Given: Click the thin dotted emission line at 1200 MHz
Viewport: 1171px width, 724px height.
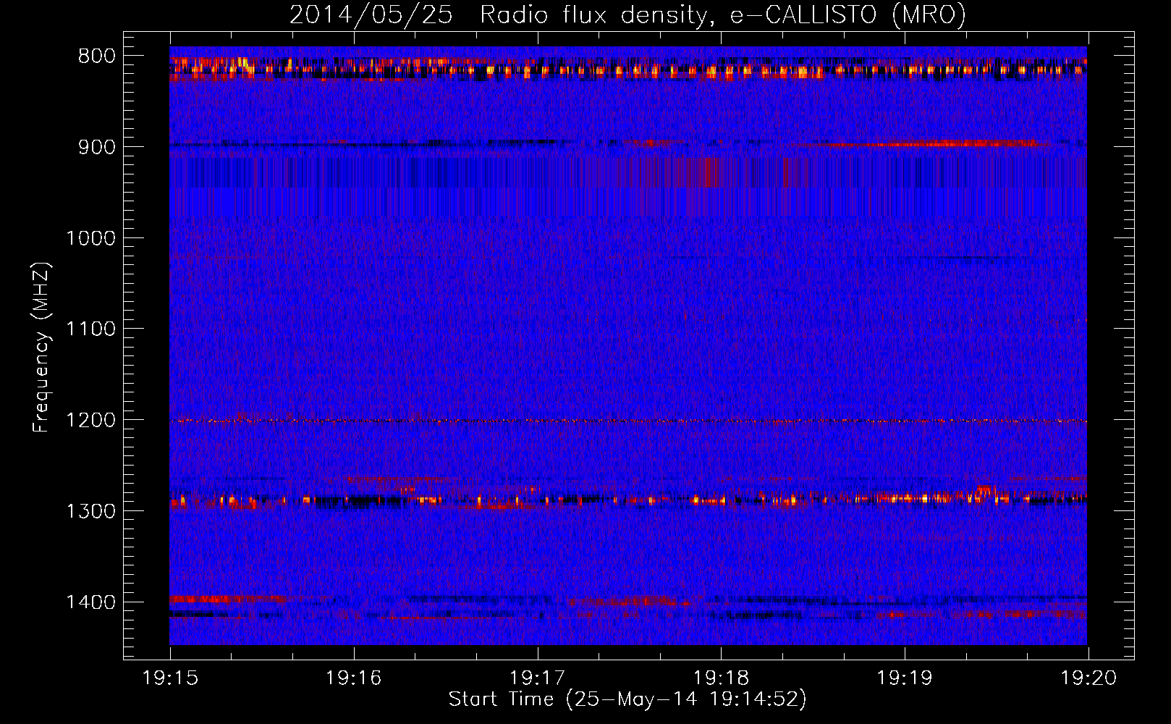Looking at the screenshot, I should click(x=628, y=421).
